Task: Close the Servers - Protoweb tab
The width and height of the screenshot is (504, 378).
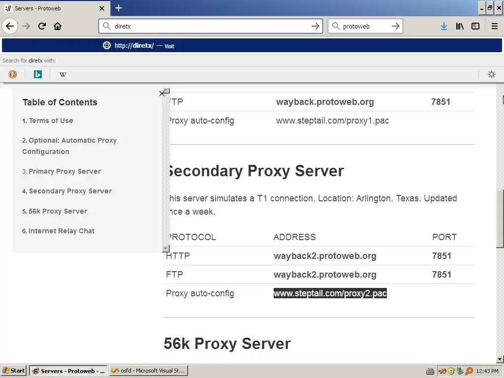Action: [102, 8]
